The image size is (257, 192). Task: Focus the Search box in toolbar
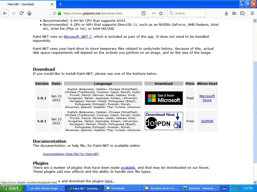(x=186, y=13)
